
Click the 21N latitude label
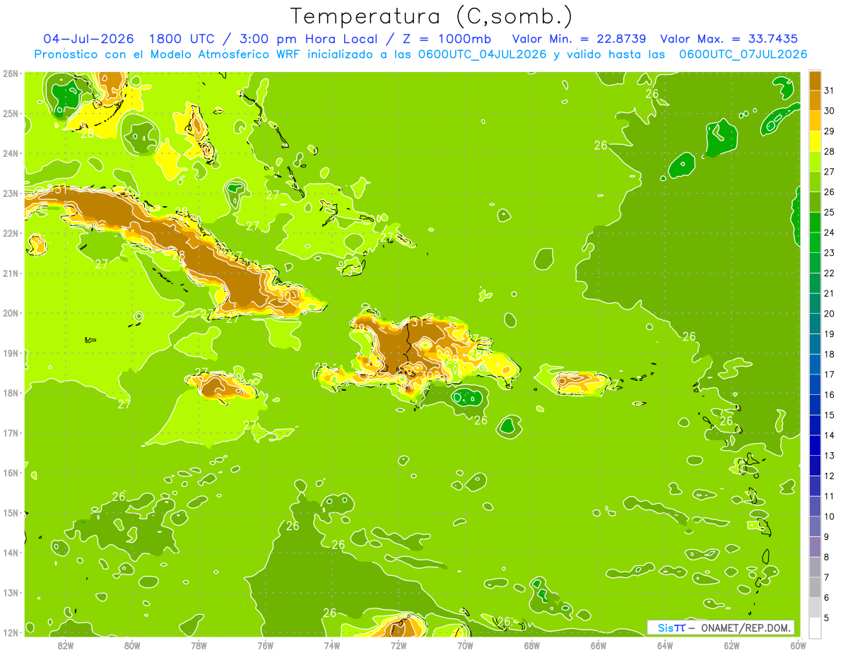pos(11,273)
